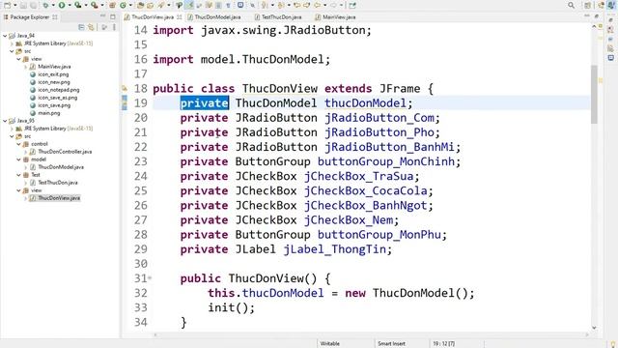
Task: Click the Open Task toolbar icon
Action: click(x=151, y=5)
